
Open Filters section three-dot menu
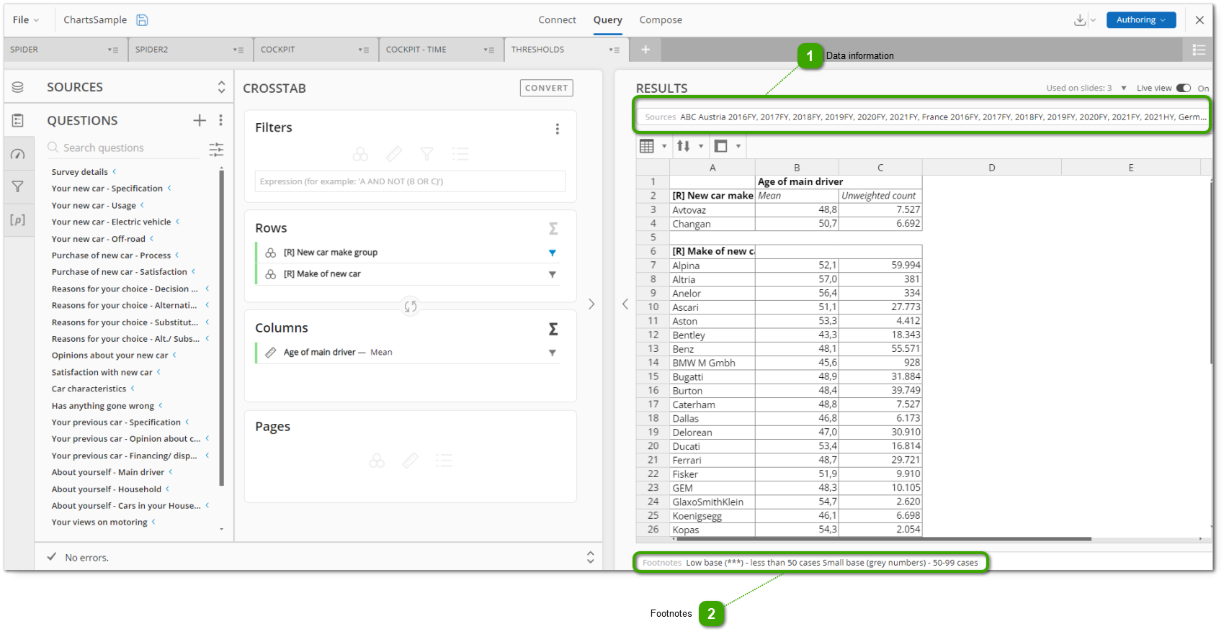pos(557,129)
